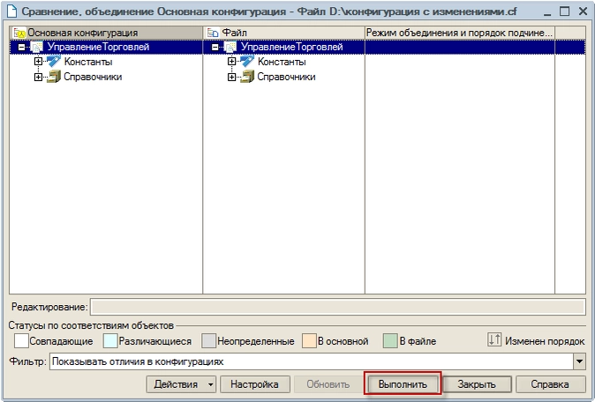Click the grayed Обновить button

[328, 384]
